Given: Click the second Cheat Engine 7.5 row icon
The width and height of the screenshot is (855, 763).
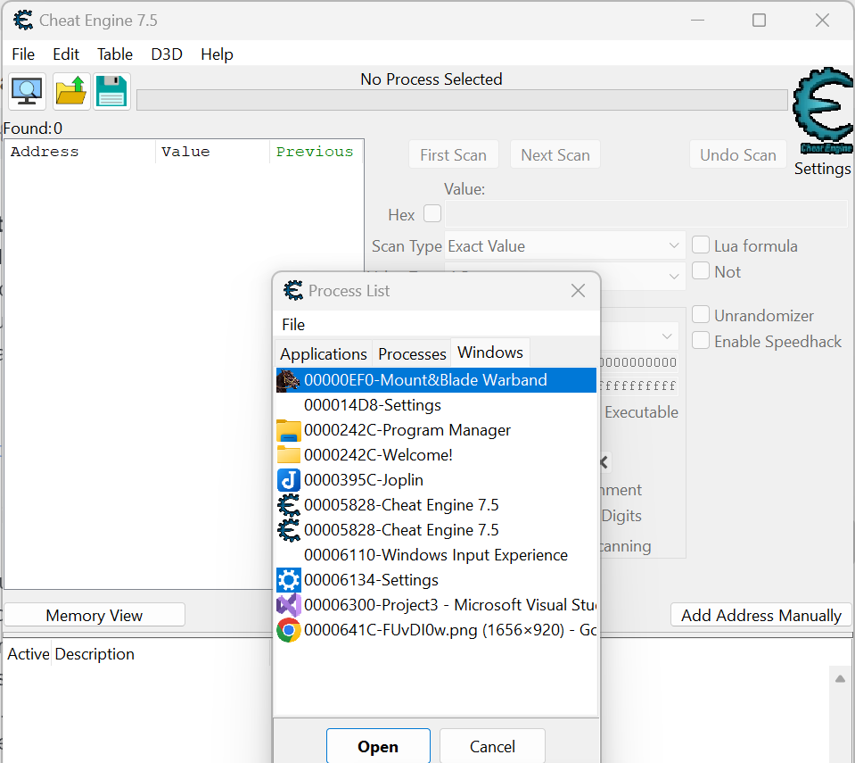Looking at the screenshot, I should tap(289, 530).
